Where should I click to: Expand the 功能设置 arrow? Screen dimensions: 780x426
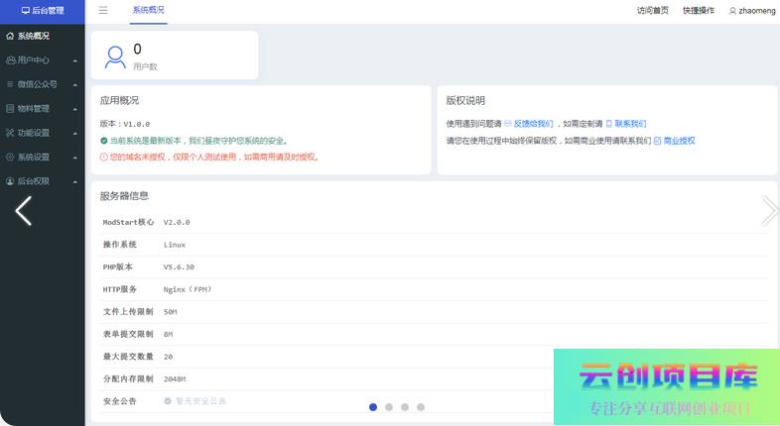click(75, 134)
